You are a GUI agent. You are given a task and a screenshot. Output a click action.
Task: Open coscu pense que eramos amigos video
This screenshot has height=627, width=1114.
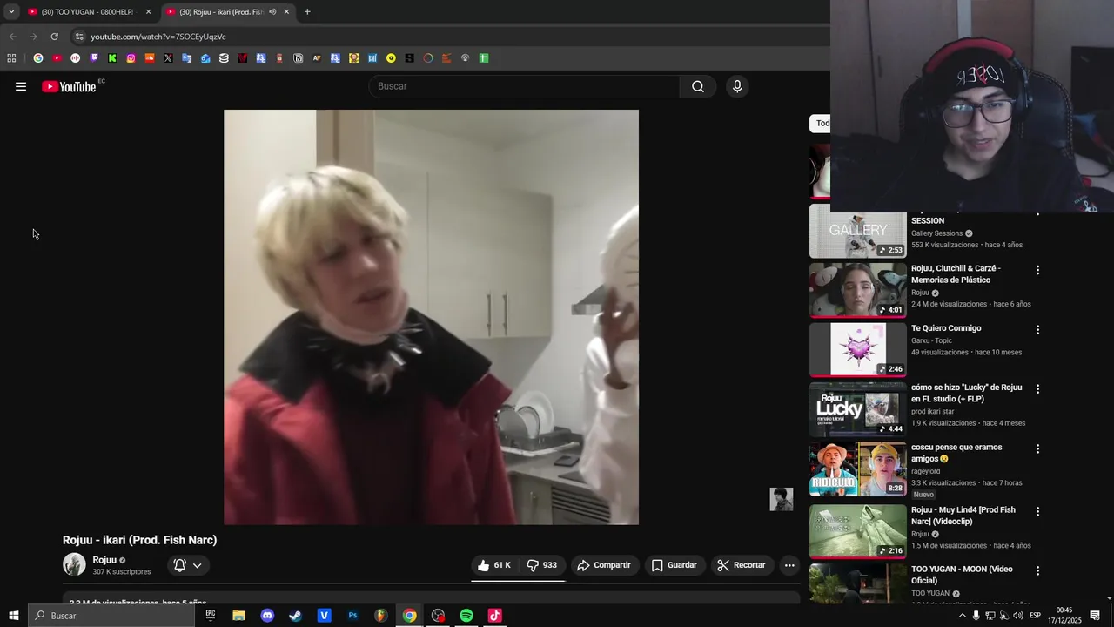[x=956, y=453]
